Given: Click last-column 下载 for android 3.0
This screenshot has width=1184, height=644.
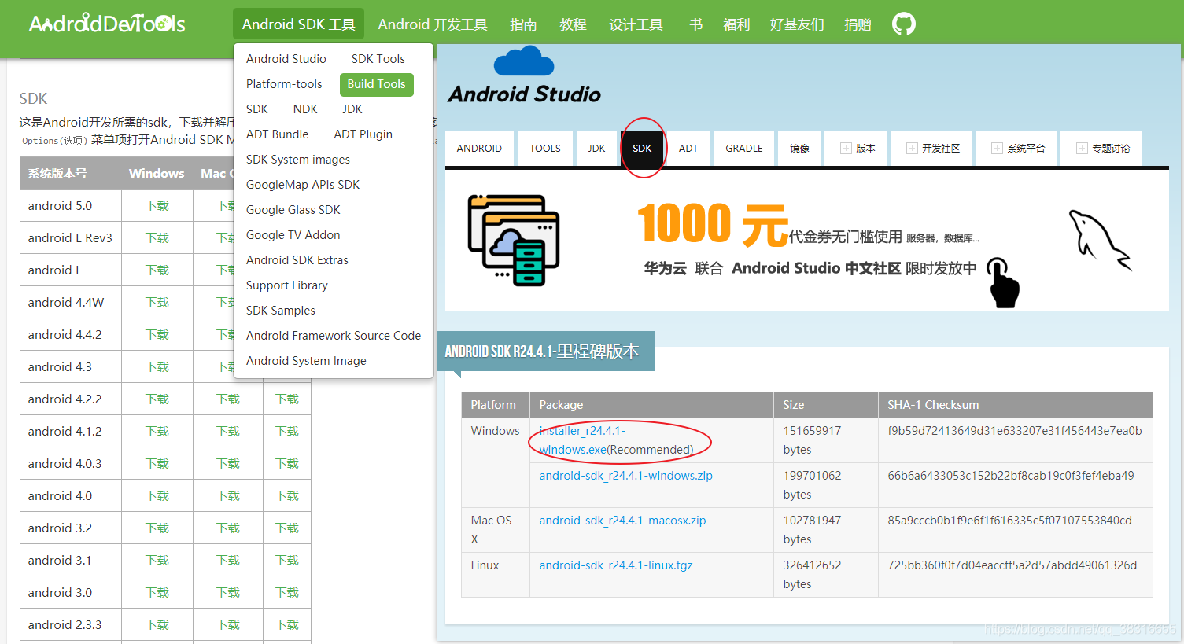Looking at the screenshot, I should [x=287, y=593].
